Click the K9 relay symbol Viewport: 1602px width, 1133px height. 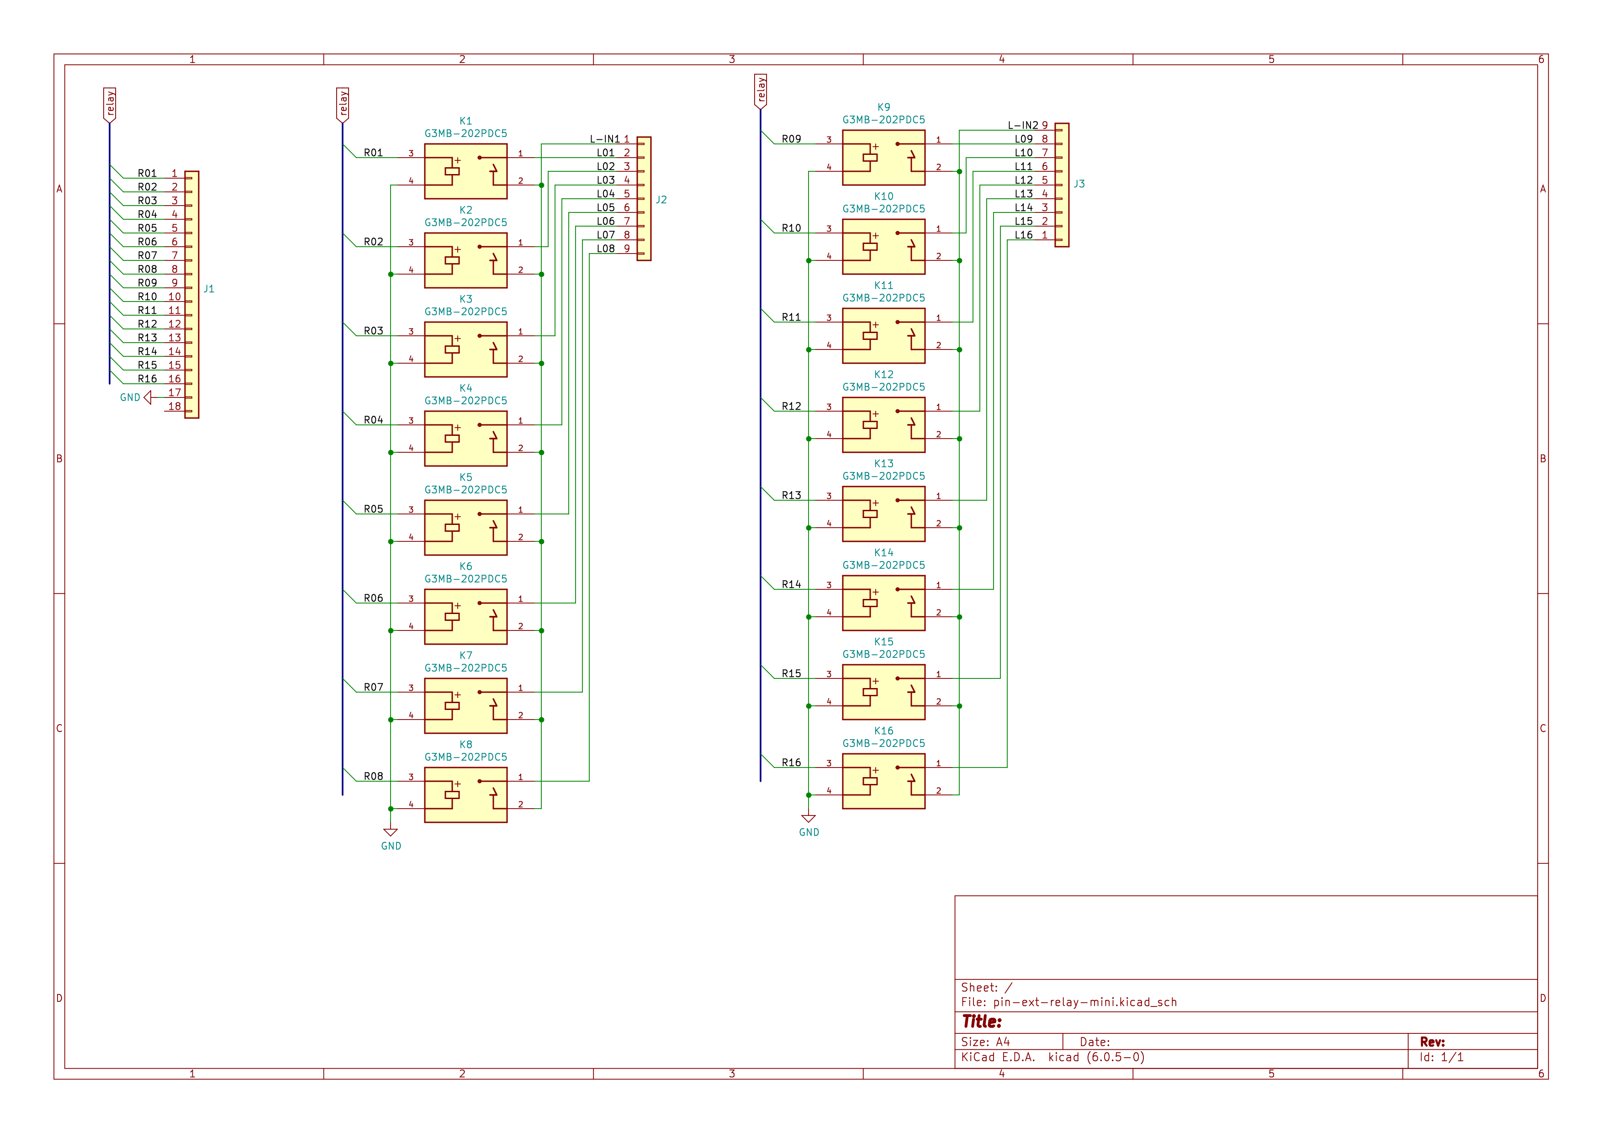[883, 158]
